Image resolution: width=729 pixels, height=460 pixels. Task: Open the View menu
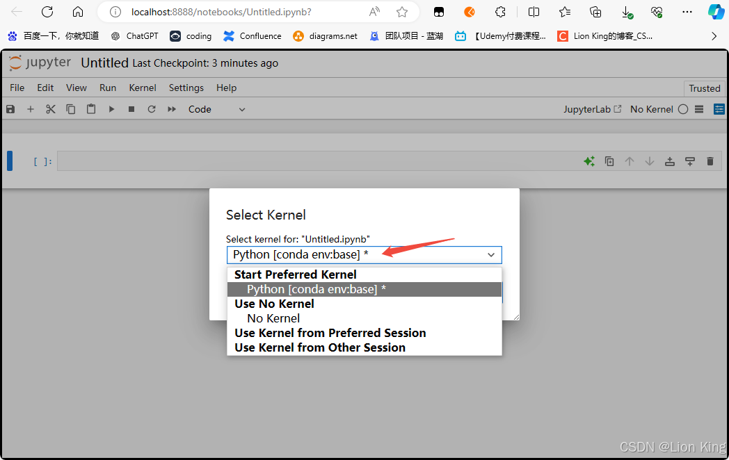[77, 88]
